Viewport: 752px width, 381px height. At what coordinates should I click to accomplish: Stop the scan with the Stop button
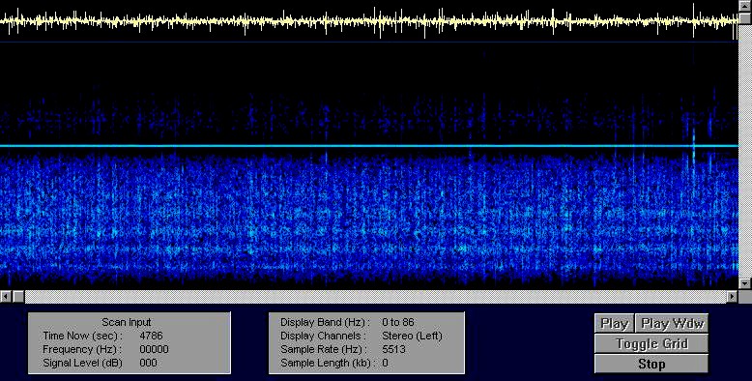651,365
